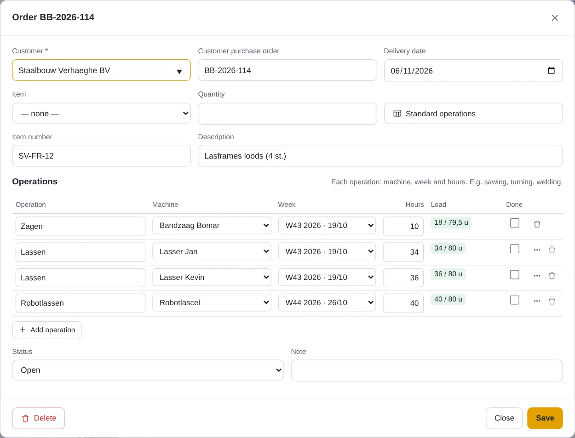
Task: Click trash icon on Robotlassen row
Action: point(552,301)
